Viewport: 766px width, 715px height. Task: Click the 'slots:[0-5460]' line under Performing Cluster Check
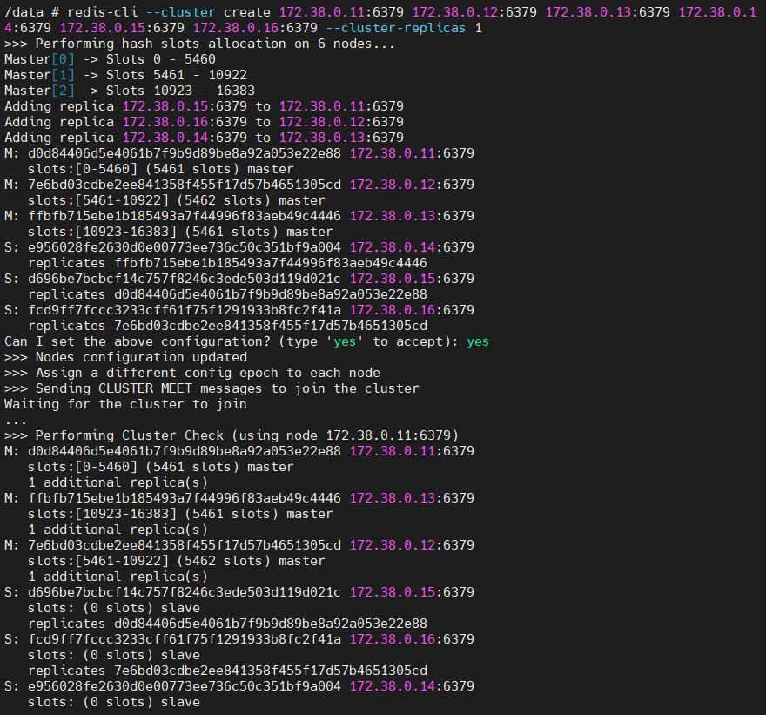(x=161, y=467)
